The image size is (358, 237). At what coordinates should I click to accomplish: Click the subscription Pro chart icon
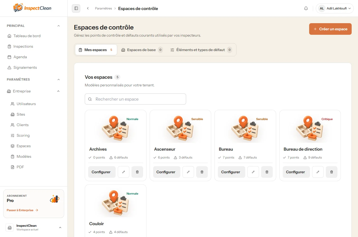55,199
